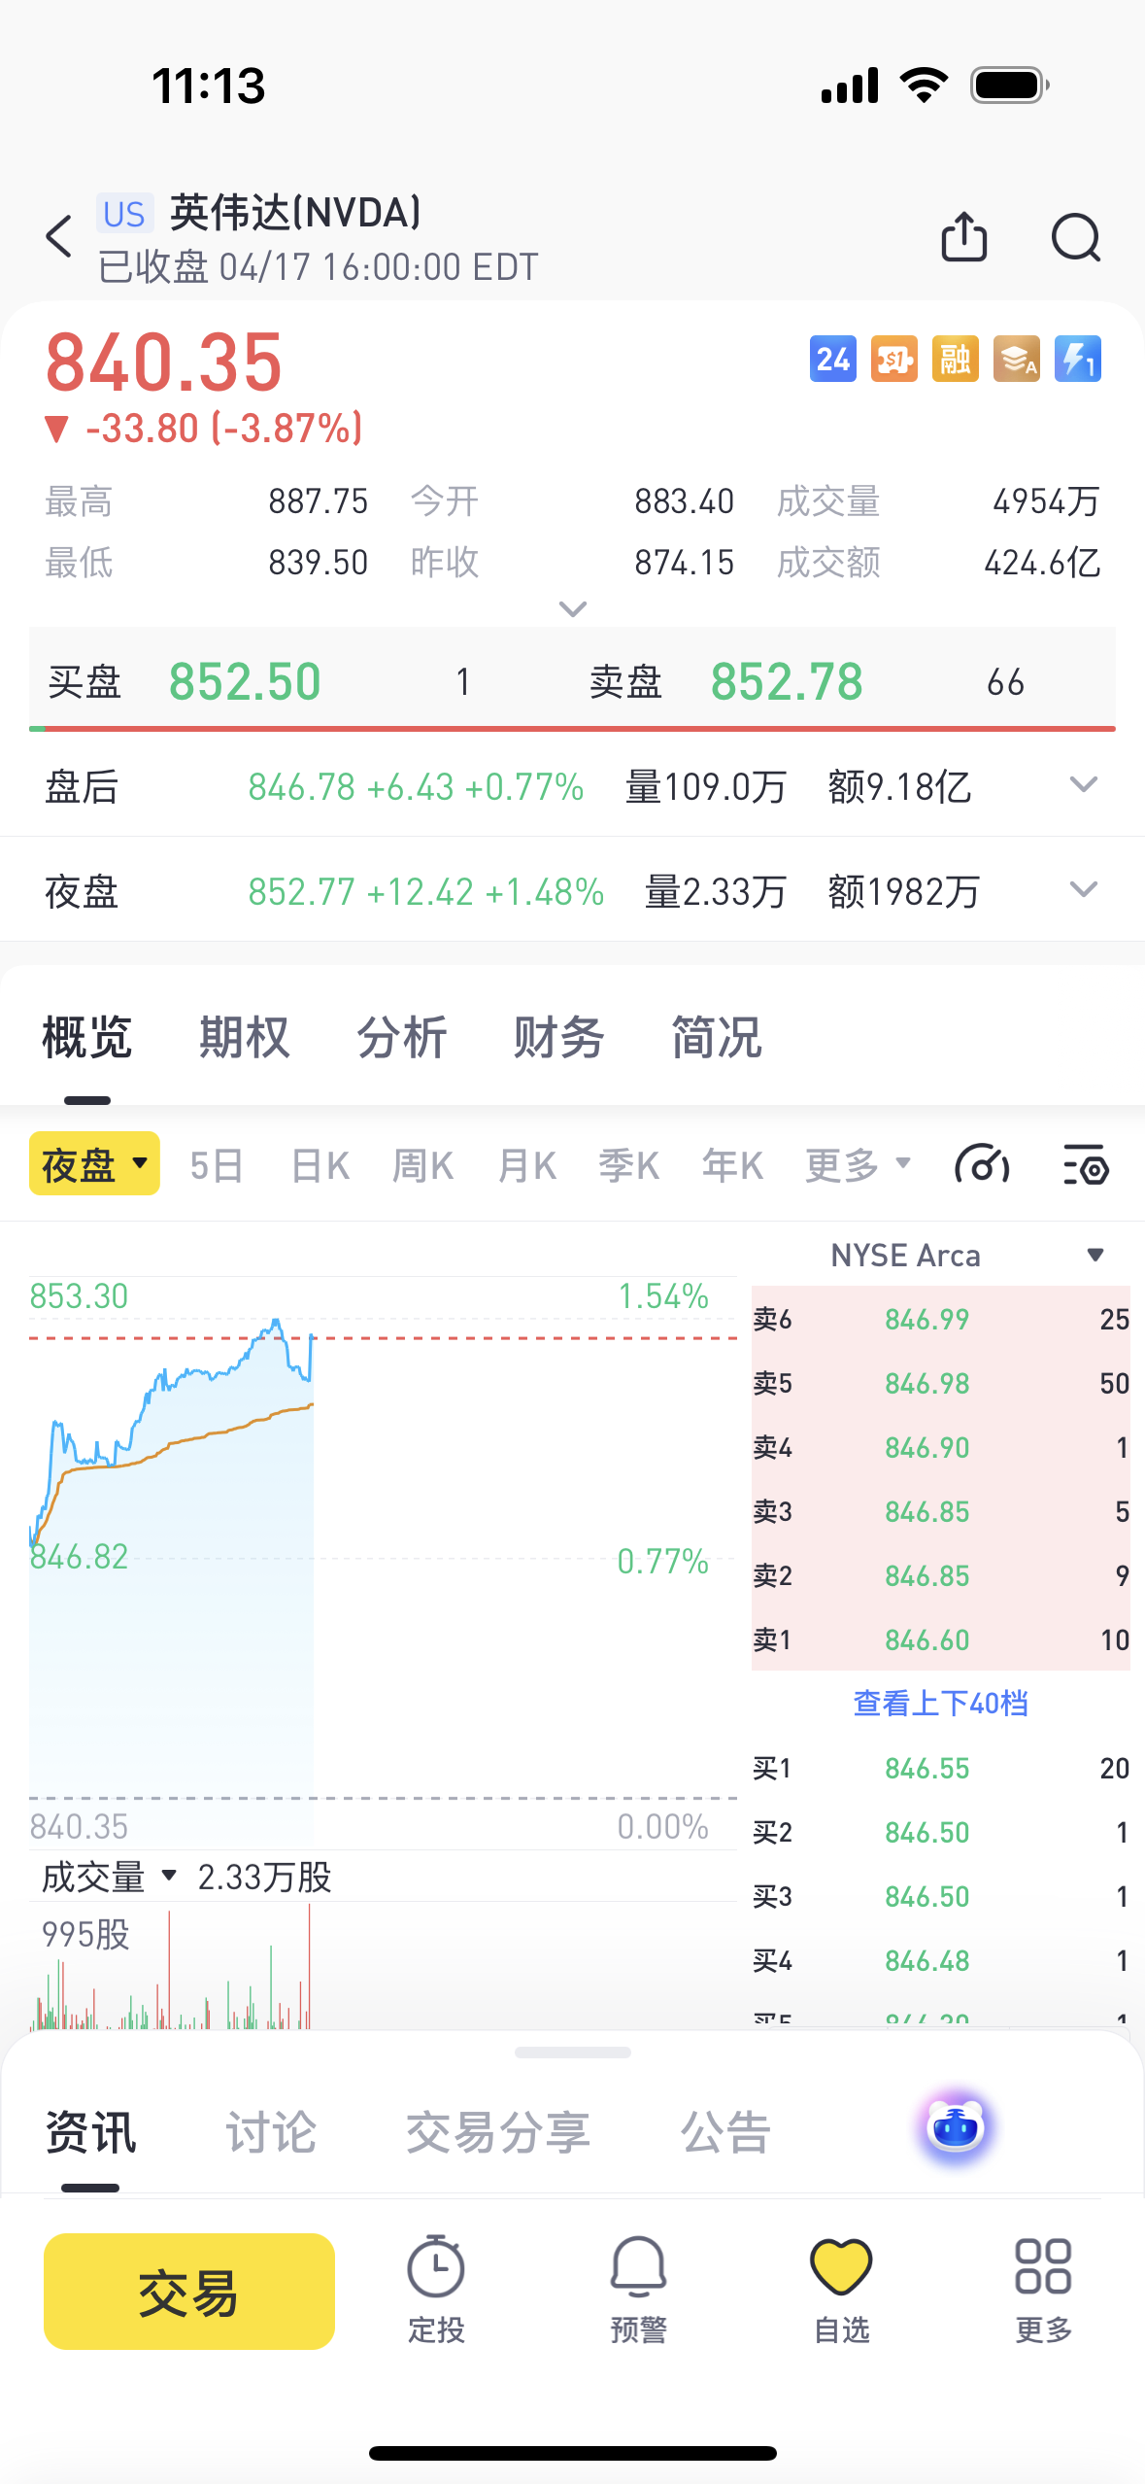Select 日K chart
This screenshot has width=1145, height=2484.
click(320, 1164)
